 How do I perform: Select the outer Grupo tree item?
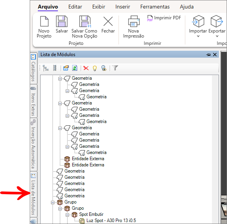click(70, 202)
